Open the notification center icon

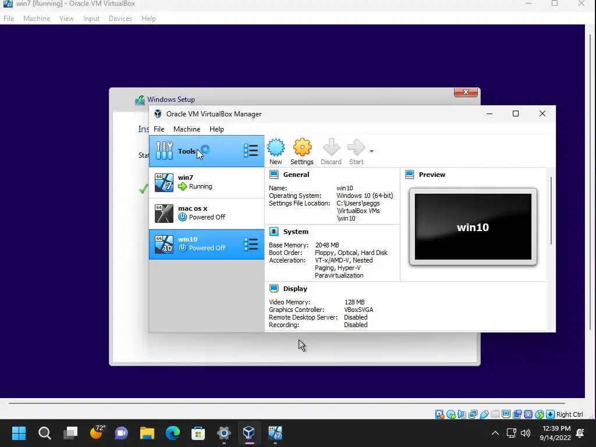click(580, 433)
